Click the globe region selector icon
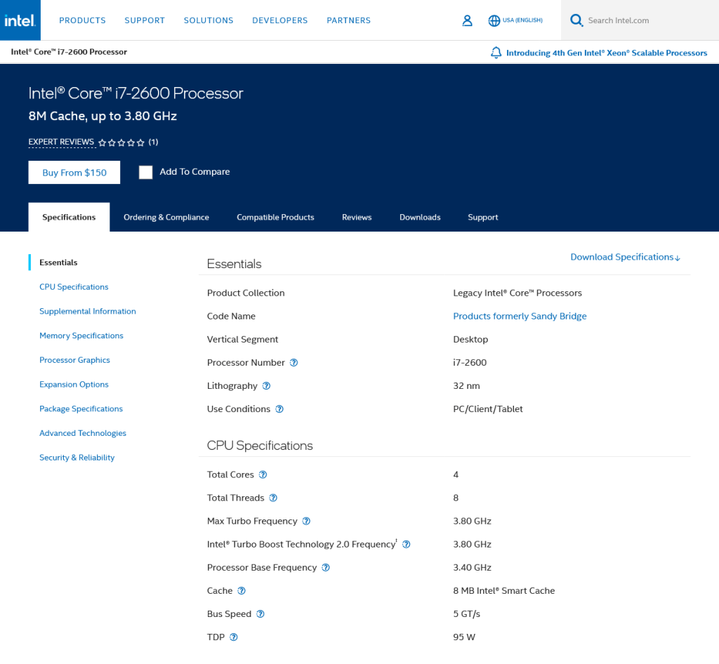Screen dimensions: 719x664 click(494, 20)
